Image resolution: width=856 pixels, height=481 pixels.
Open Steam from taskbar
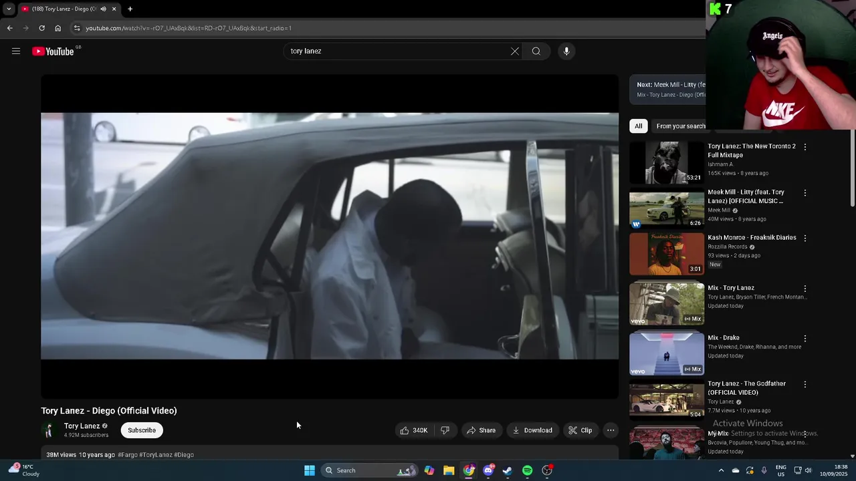click(x=508, y=470)
